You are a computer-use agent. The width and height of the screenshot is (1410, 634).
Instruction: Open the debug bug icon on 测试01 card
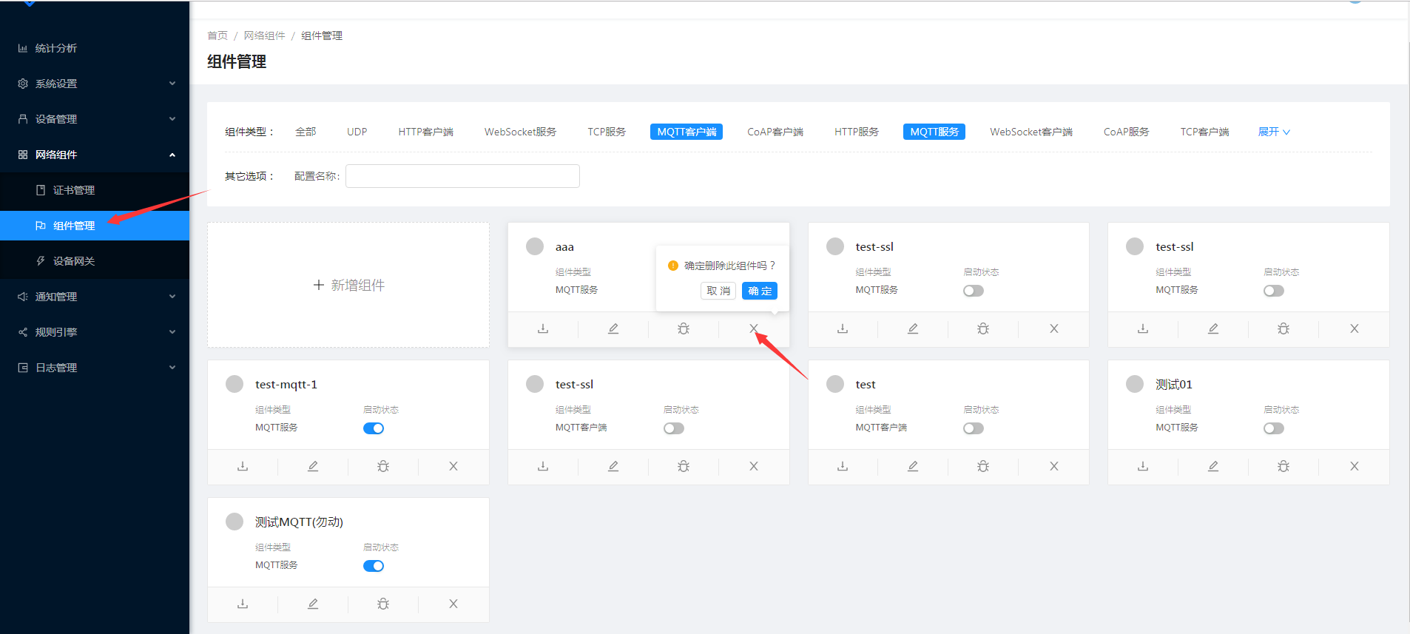[x=1283, y=466]
